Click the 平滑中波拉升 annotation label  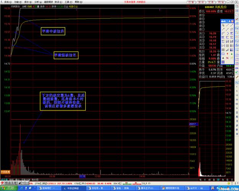point(53,31)
